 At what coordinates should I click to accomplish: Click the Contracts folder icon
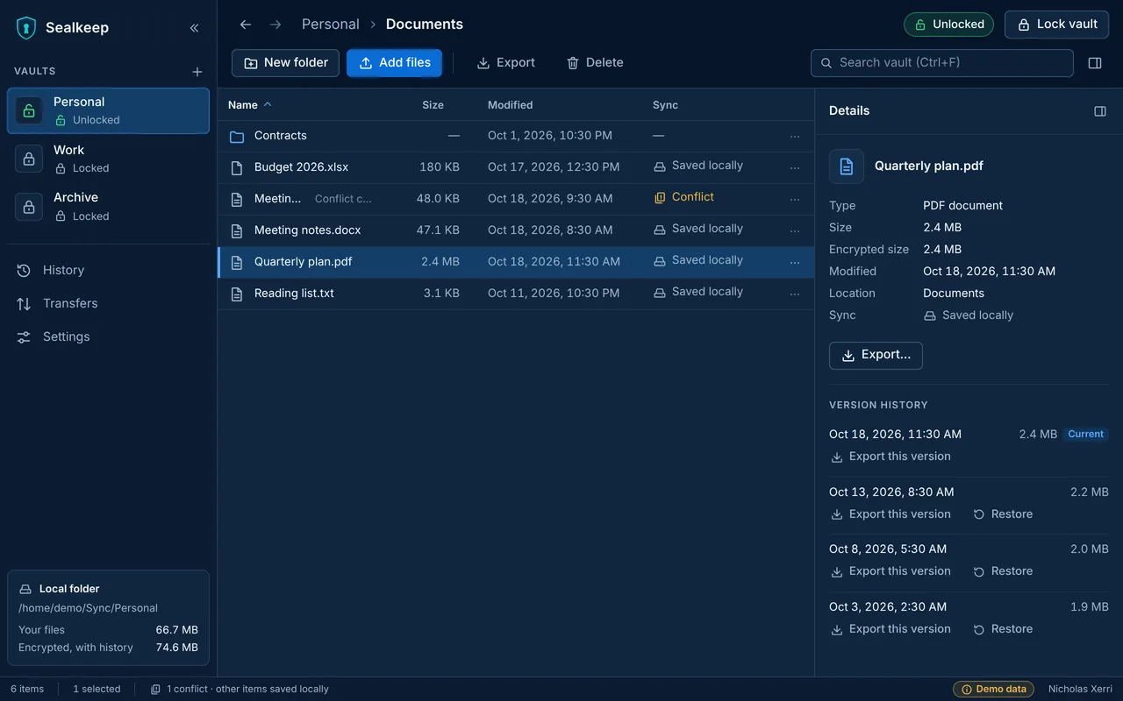236,137
